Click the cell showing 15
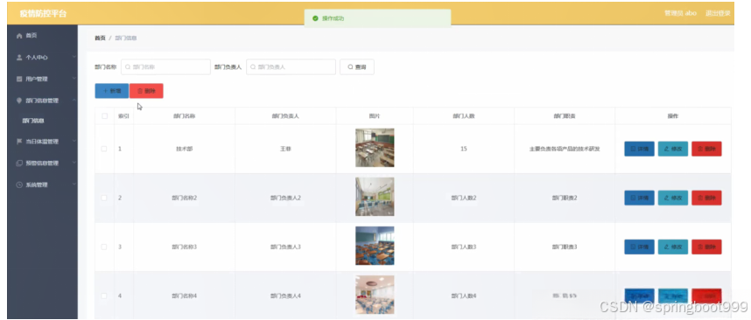 [x=464, y=149]
